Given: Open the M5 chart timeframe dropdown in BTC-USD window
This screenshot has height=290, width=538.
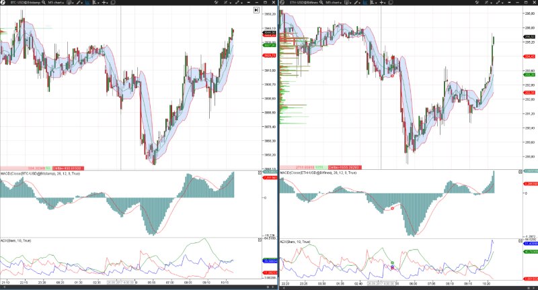Looking at the screenshot, I should (x=56, y=3).
